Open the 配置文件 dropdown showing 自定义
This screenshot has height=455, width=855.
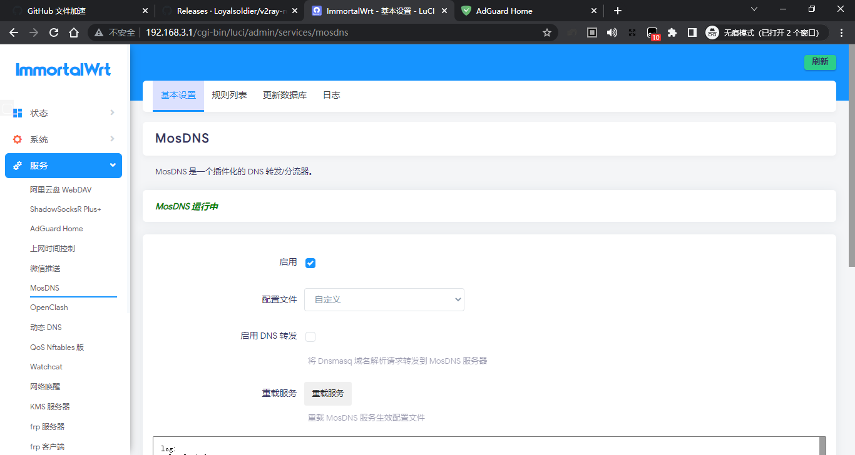384,299
